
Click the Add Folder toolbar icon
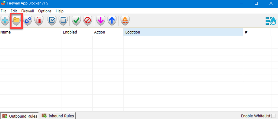[x=16, y=21]
